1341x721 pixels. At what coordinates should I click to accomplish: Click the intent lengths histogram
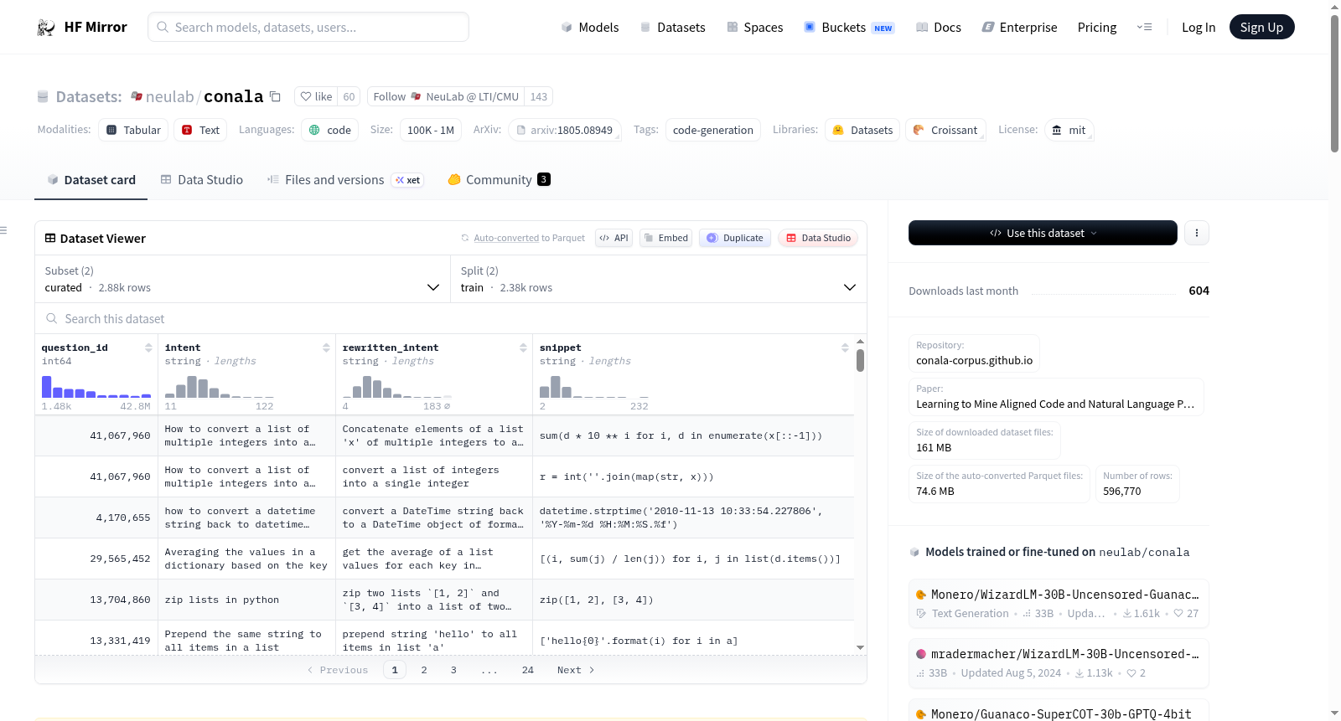point(219,386)
